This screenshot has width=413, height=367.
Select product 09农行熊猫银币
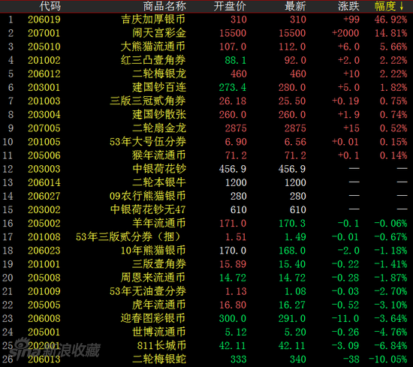148,196
